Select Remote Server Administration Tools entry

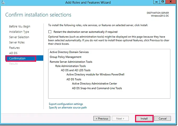[71, 62]
